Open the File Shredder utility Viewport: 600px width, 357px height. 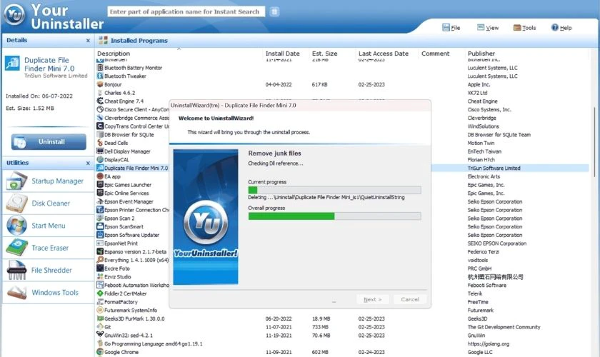(48, 270)
